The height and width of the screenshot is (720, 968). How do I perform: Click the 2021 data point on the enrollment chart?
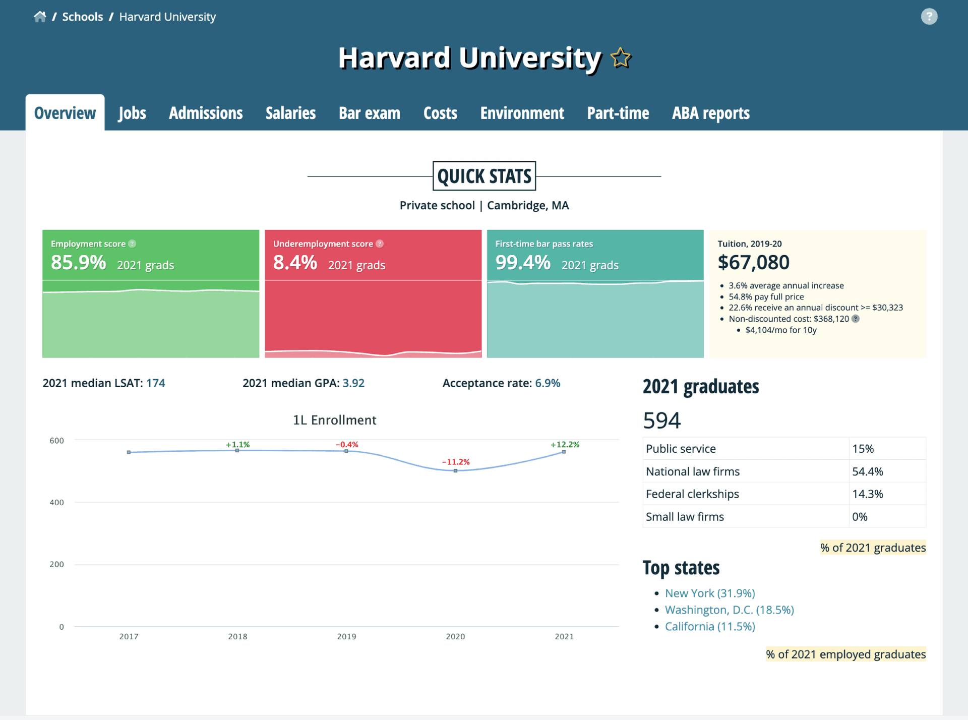(564, 452)
